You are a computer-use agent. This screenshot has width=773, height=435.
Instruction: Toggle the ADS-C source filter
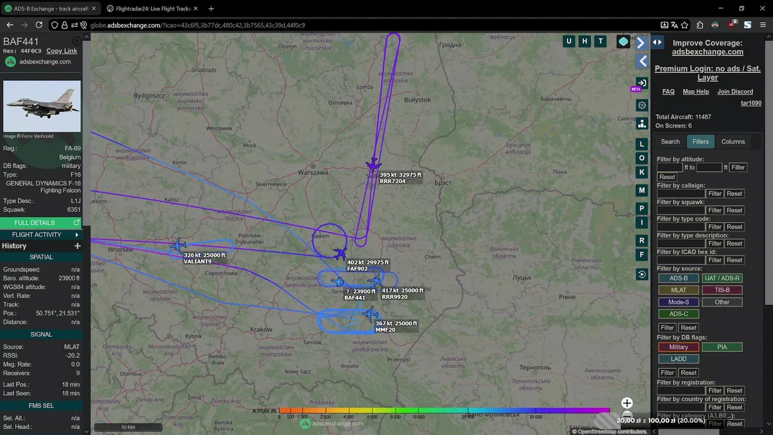(x=678, y=314)
